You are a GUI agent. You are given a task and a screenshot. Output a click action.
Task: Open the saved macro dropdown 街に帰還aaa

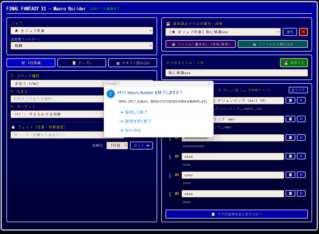click(x=223, y=32)
